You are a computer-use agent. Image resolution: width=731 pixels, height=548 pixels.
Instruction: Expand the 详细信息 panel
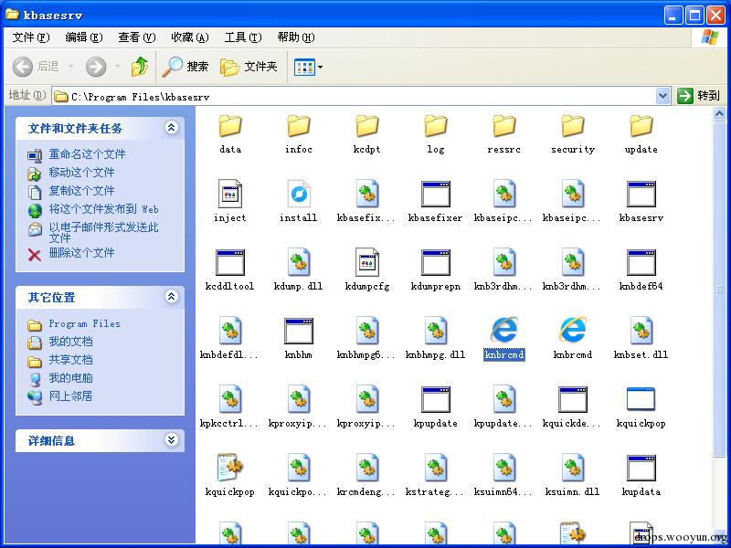pos(171,440)
